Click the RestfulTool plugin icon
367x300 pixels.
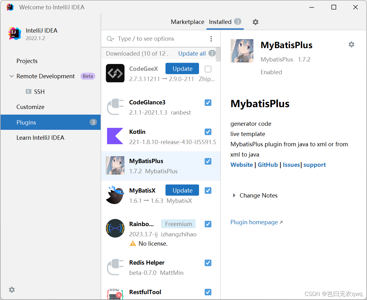point(115,293)
